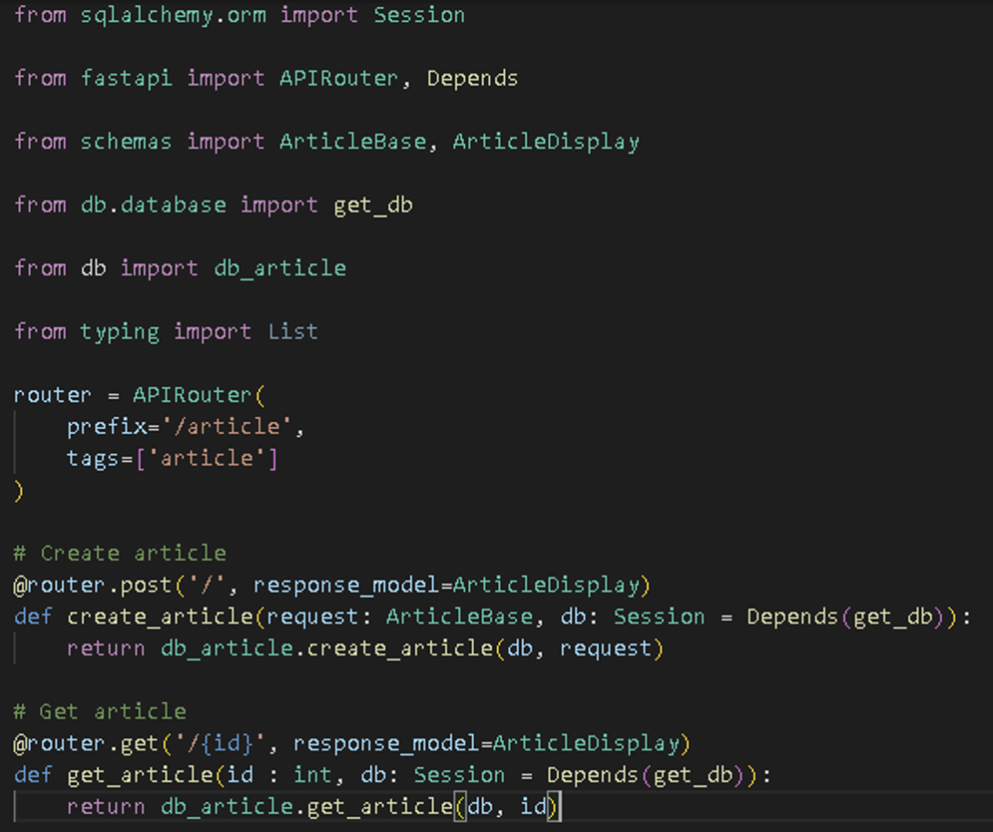Click the 'article' string in tags list

point(206,459)
